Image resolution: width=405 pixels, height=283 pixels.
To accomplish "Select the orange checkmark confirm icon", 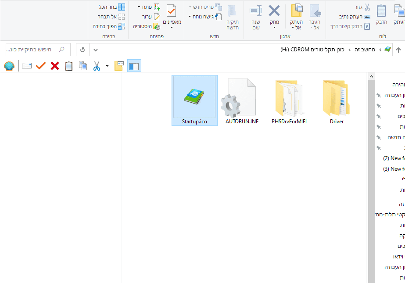I will coord(41,66).
